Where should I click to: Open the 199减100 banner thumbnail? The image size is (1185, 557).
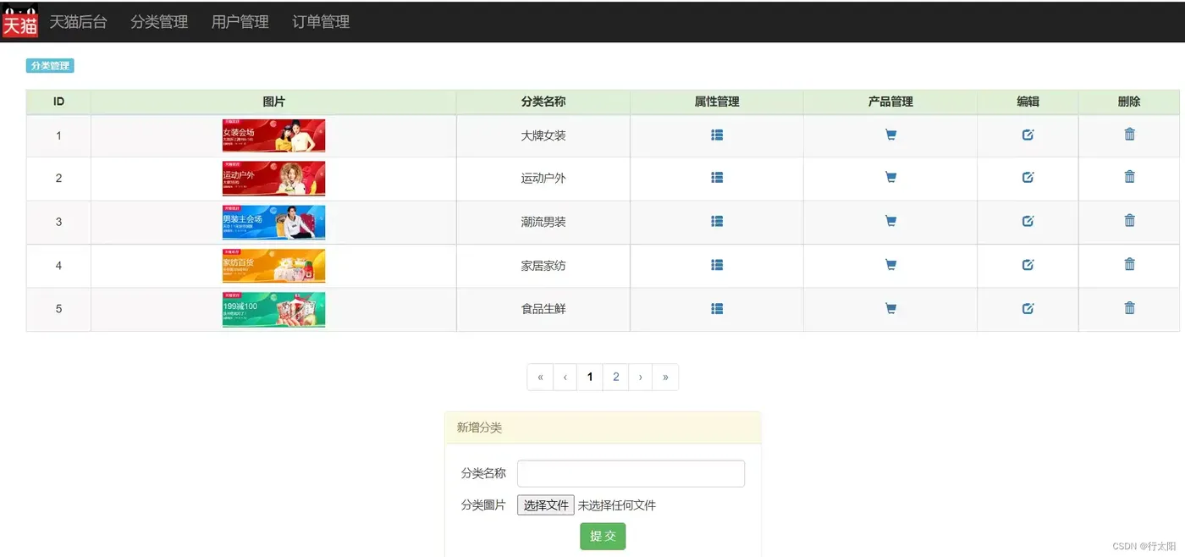(x=273, y=310)
